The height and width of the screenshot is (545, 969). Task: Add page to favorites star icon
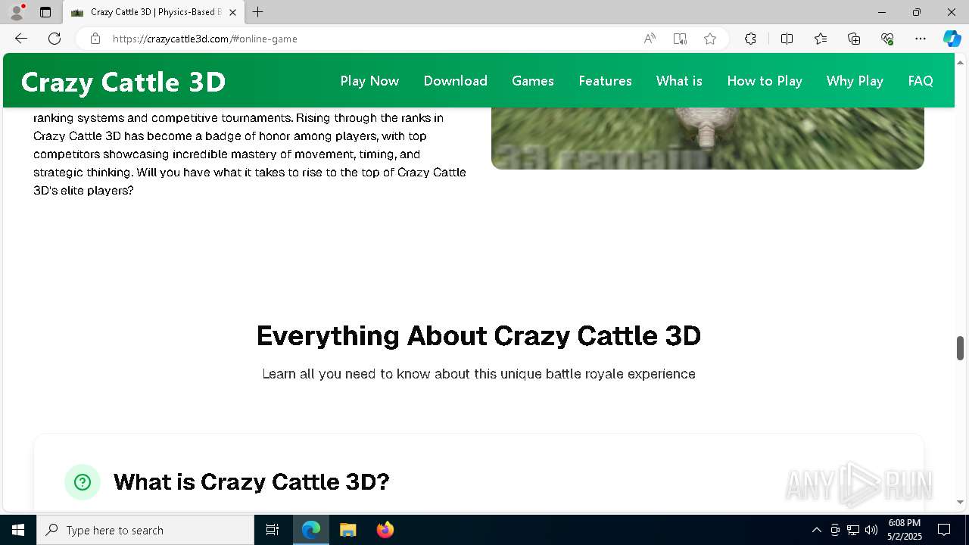pyautogui.click(x=710, y=39)
